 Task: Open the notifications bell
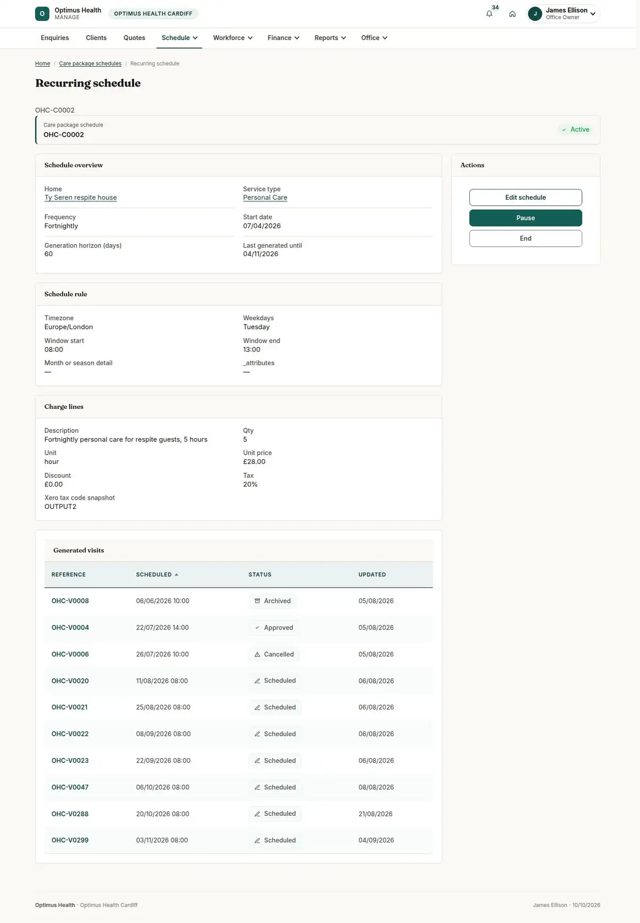[x=489, y=14]
